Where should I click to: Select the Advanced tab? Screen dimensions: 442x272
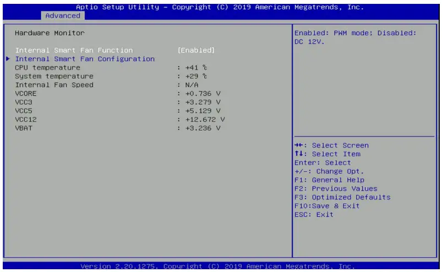pos(63,15)
